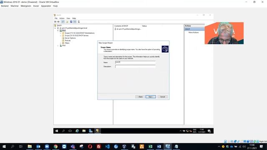Click Back in the New Scope Wizard
Screen dimensions: 267x150
[x=140, y=97]
